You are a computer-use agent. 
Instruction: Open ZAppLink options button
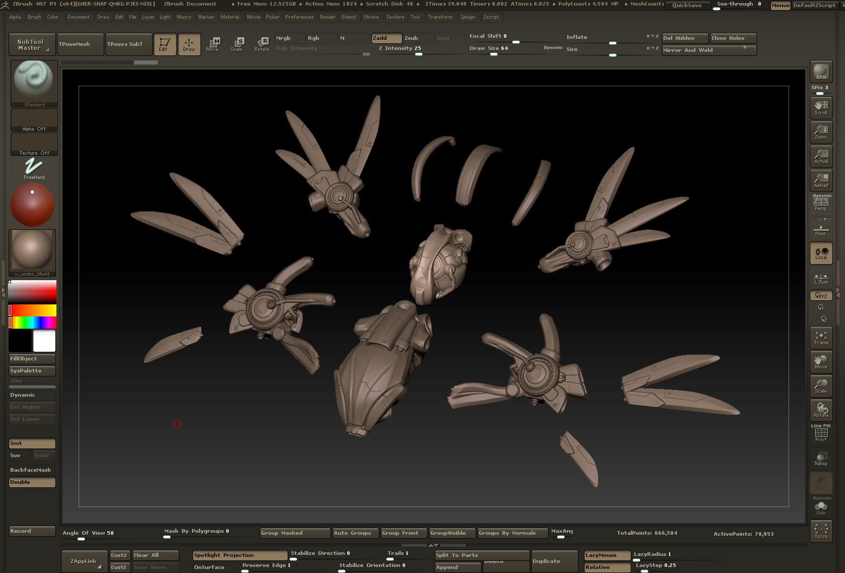[84, 561]
